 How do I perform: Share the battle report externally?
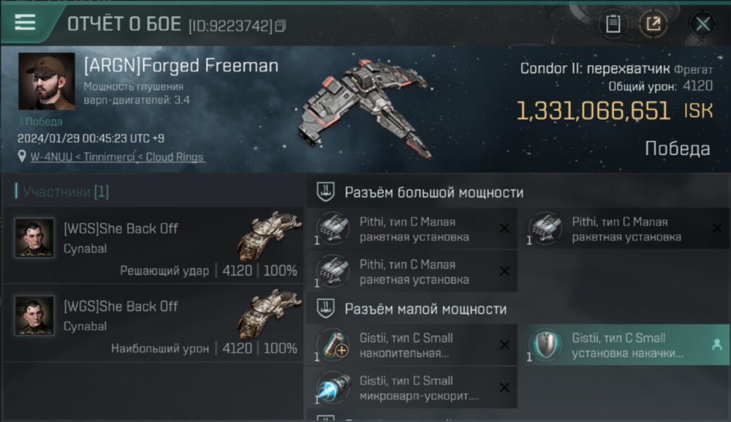click(653, 24)
